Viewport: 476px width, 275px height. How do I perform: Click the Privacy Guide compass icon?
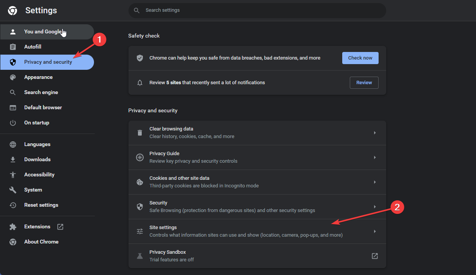coord(140,157)
